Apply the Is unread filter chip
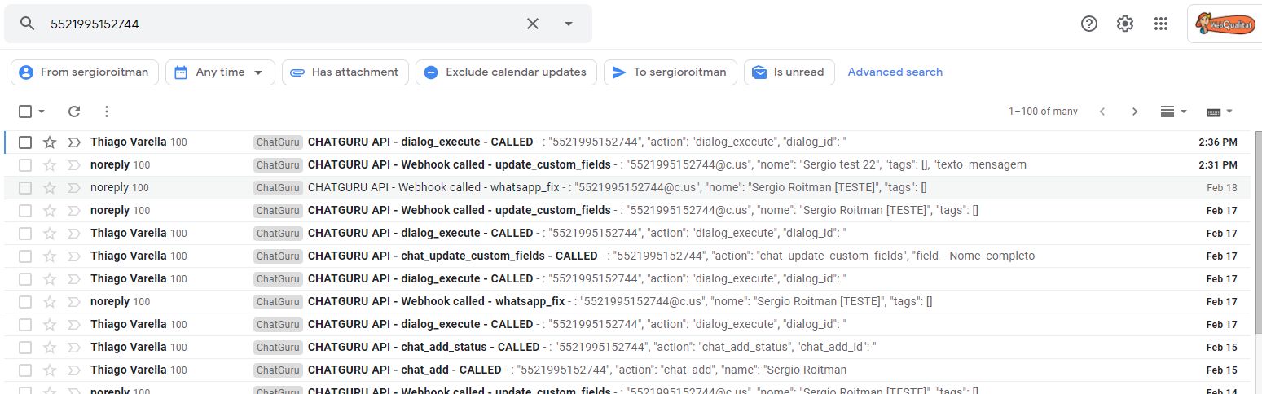 [x=789, y=72]
